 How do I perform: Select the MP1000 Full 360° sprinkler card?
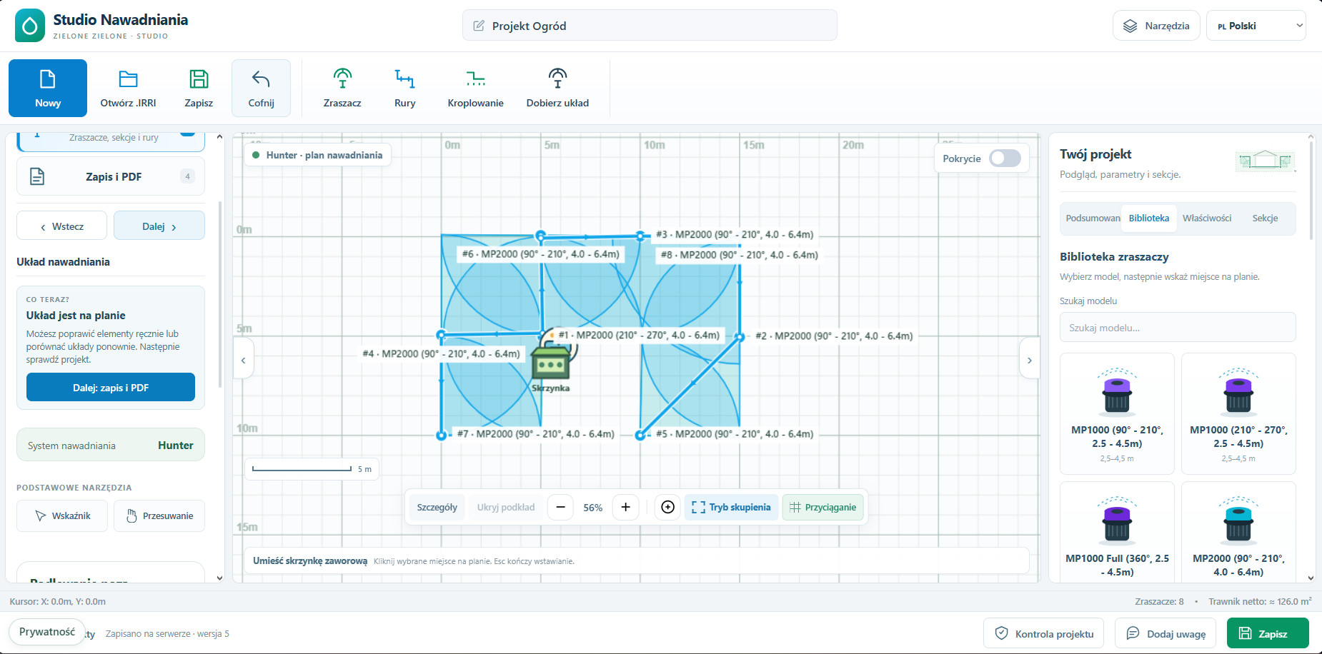tap(1117, 533)
